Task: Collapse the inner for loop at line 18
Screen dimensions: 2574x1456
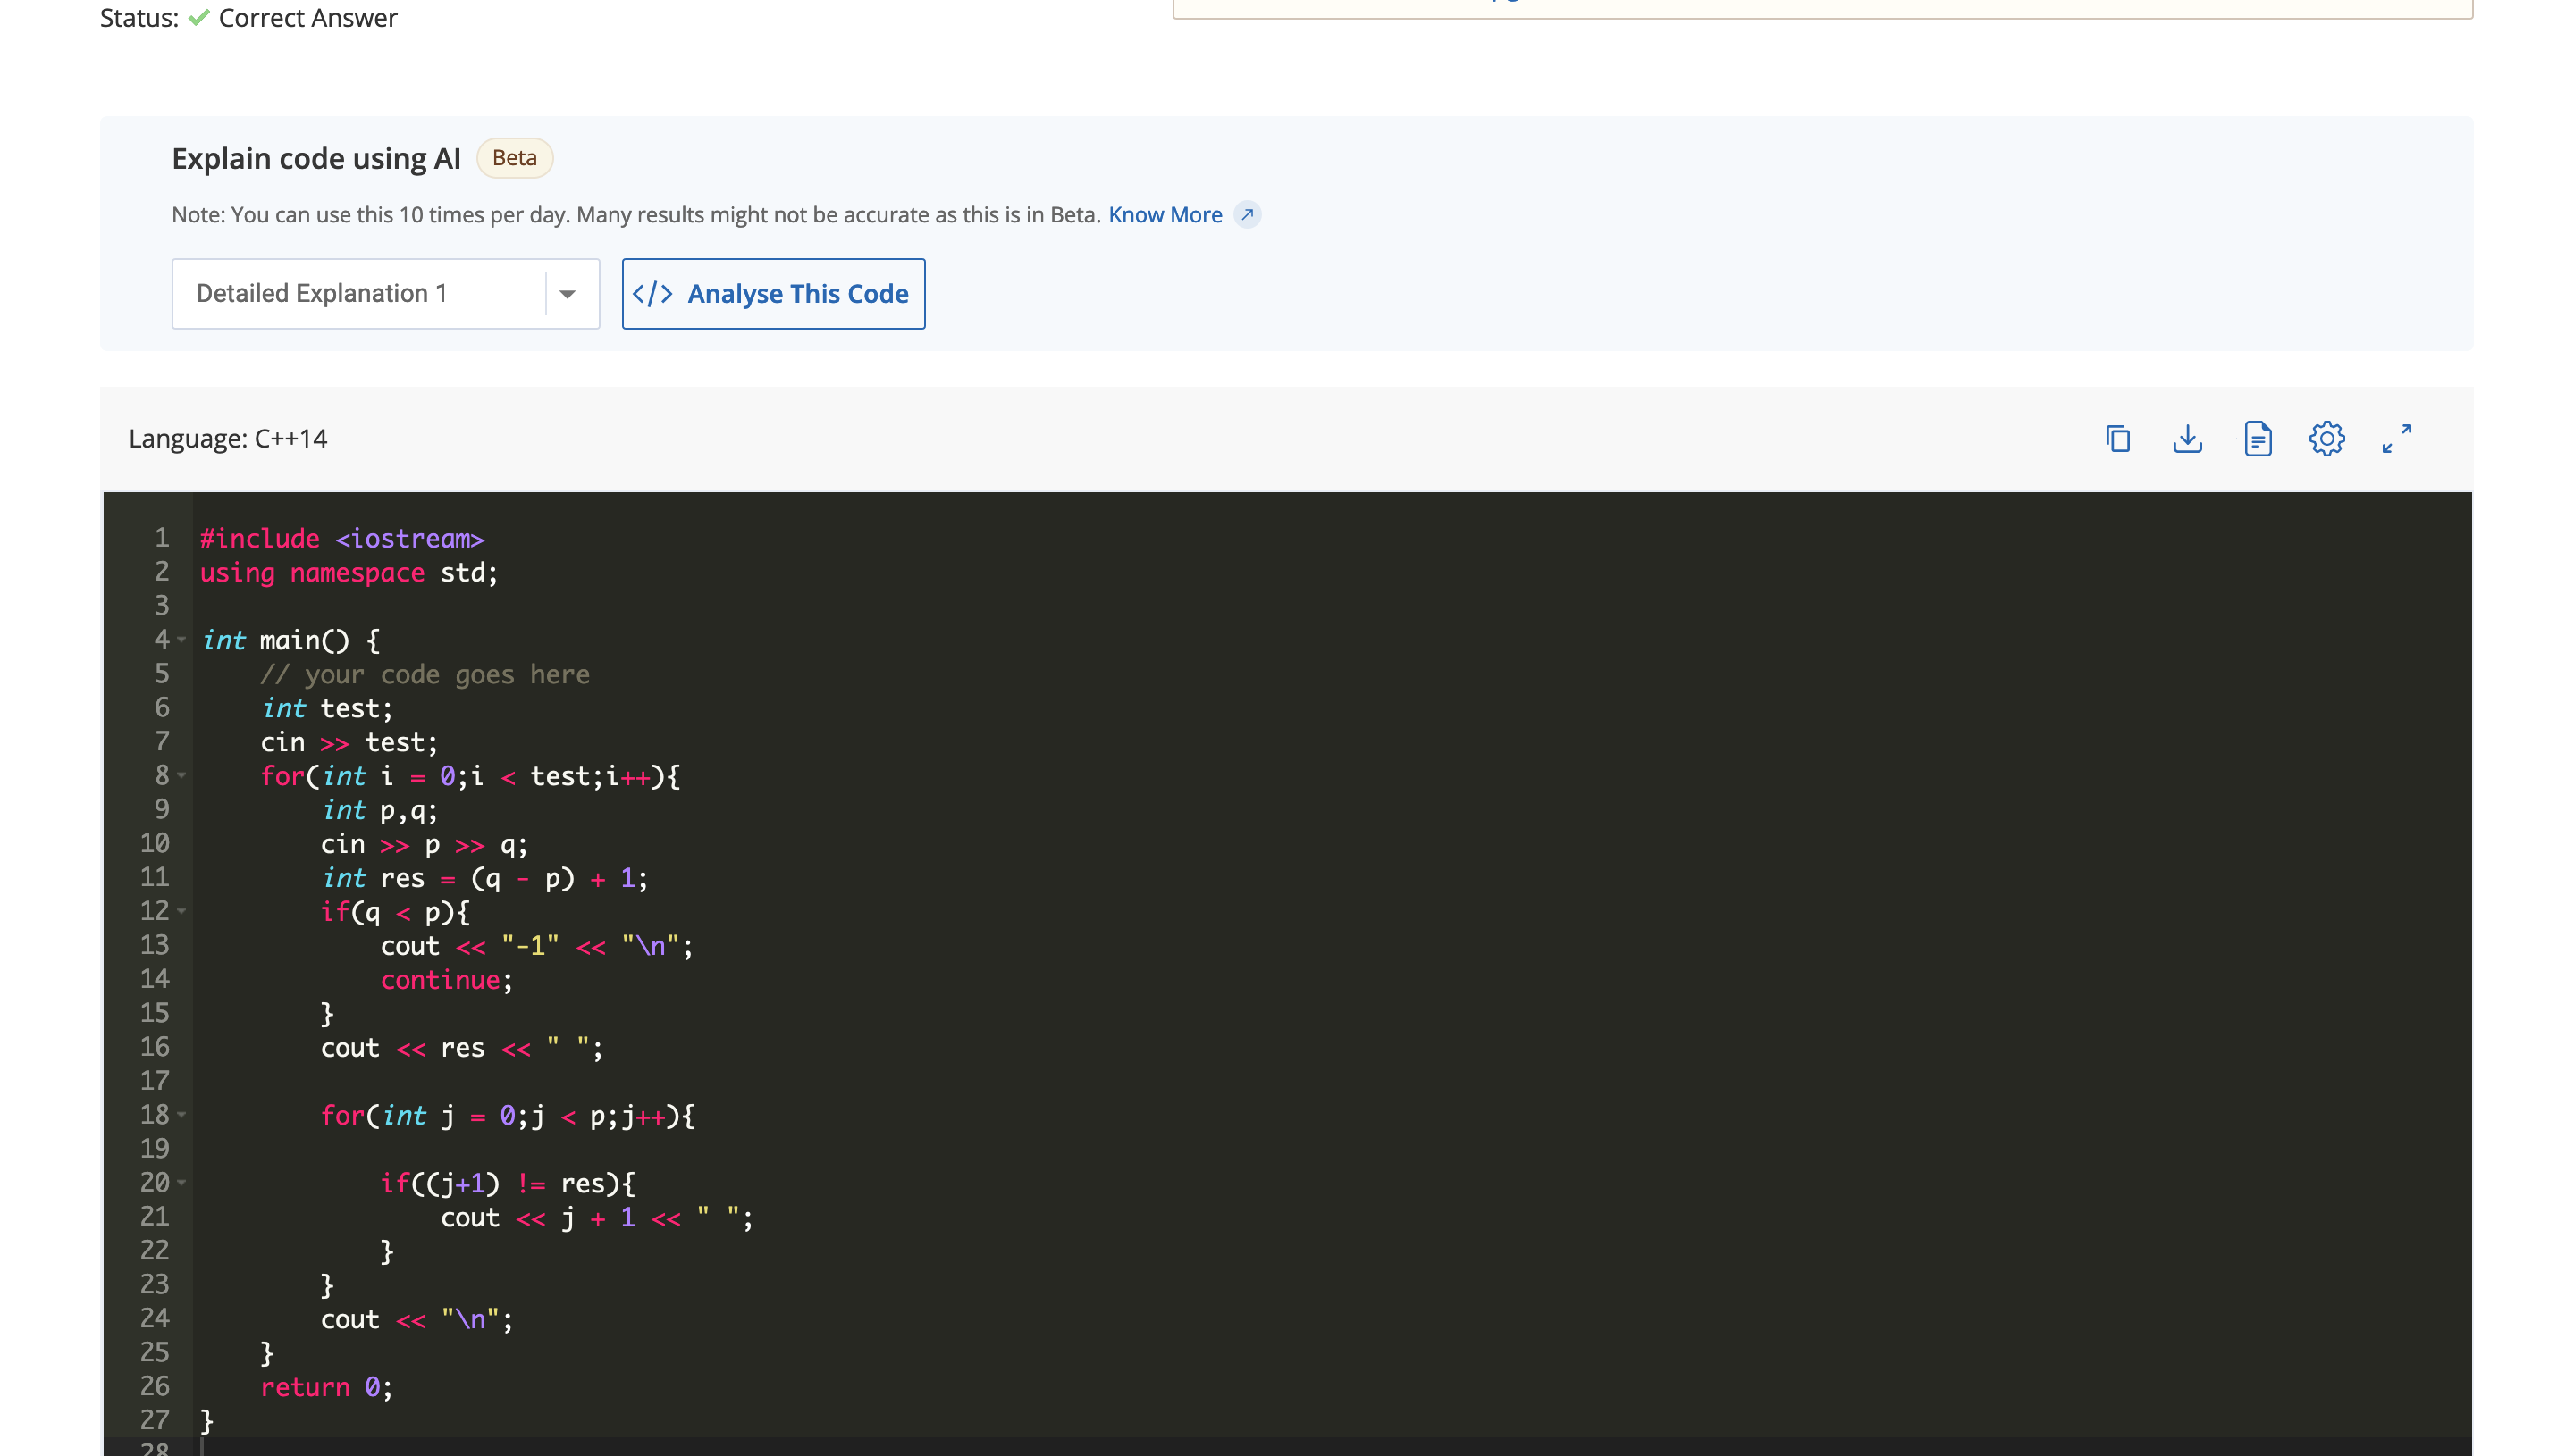Action: pyautogui.click(x=181, y=1114)
